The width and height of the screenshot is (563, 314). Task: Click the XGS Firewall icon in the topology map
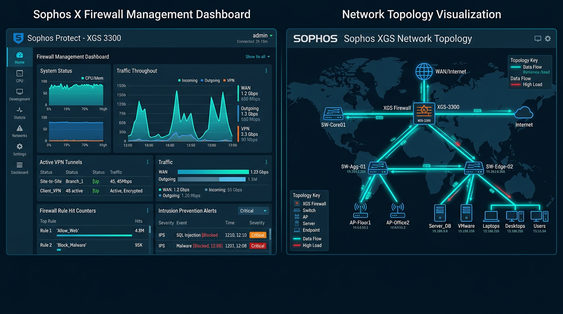coord(424,113)
